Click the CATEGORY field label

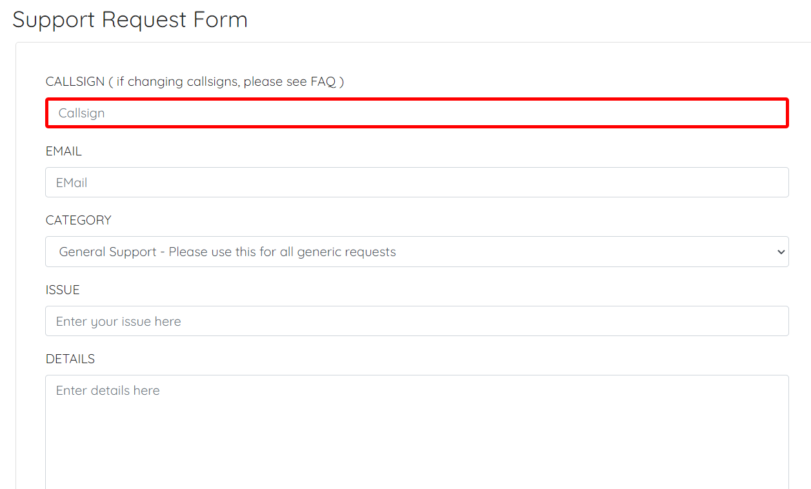click(x=79, y=220)
